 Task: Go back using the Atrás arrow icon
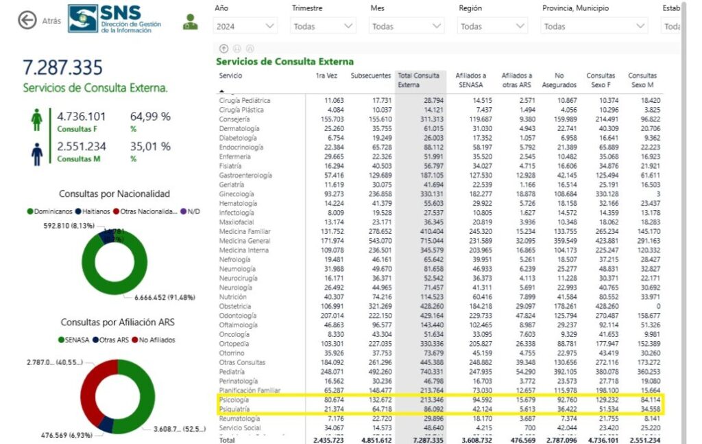point(27,21)
